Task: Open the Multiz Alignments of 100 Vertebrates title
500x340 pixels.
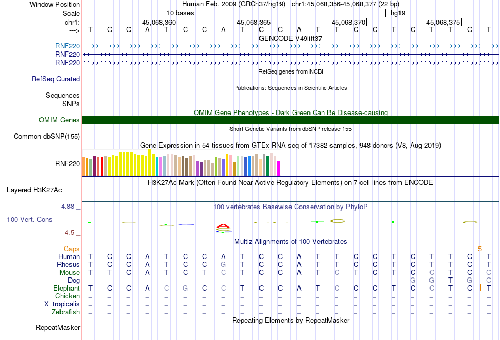Action: coord(291,242)
